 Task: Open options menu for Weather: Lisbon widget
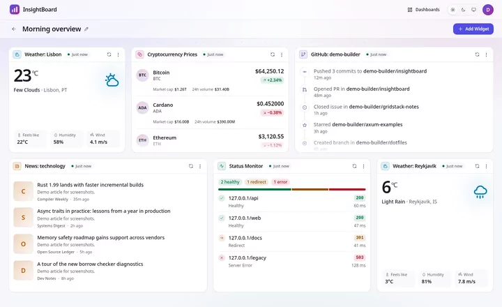coord(118,54)
